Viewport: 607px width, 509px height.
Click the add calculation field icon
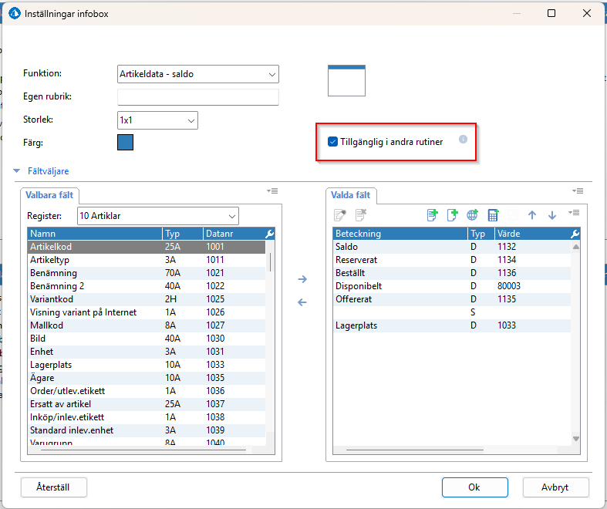pos(493,216)
